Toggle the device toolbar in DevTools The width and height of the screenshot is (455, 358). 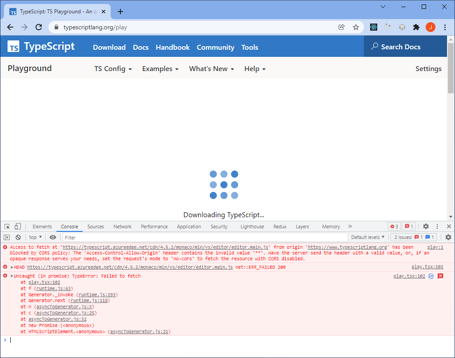(x=18, y=227)
